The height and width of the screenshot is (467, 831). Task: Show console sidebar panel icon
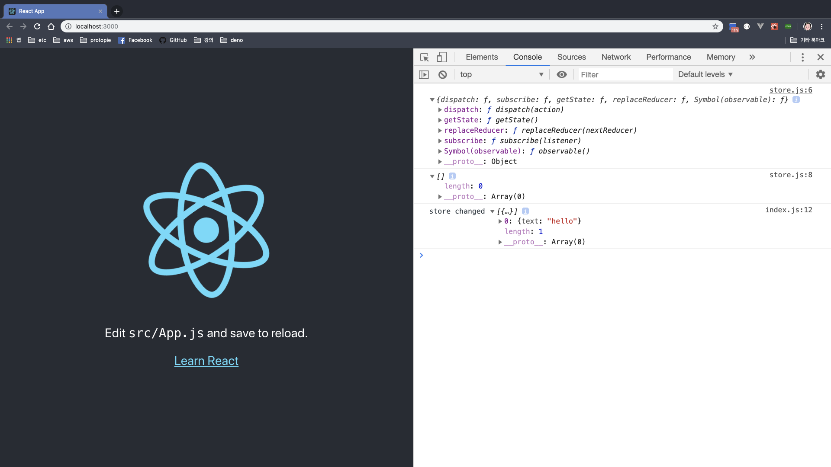click(424, 74)
